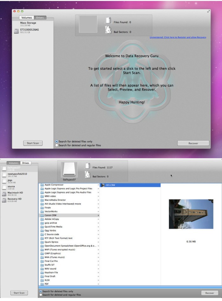Expand Final Cut Pro folder arrow

(98, 261)
